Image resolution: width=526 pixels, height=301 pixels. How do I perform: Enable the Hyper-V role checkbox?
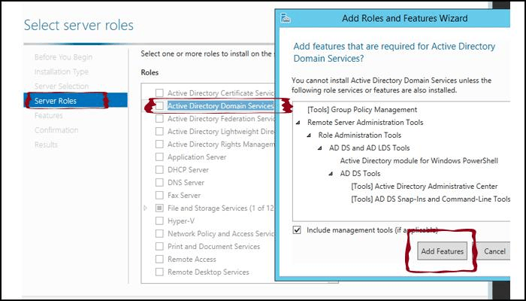(159, 220)
